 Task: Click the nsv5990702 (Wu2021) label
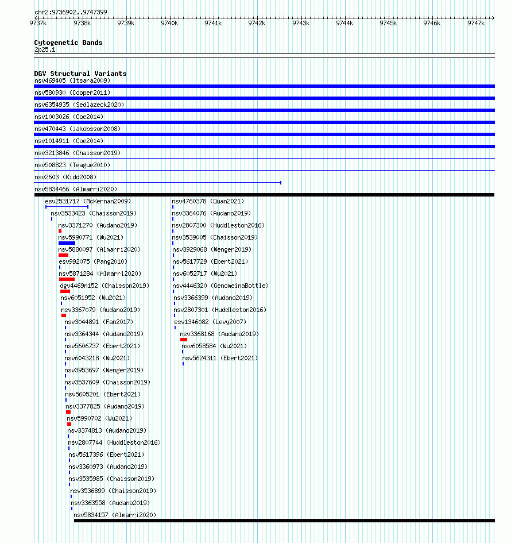pos(99,419)
